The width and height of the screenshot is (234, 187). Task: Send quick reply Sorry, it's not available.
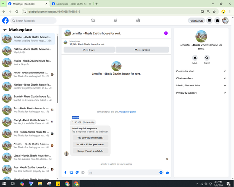point(90,151)
